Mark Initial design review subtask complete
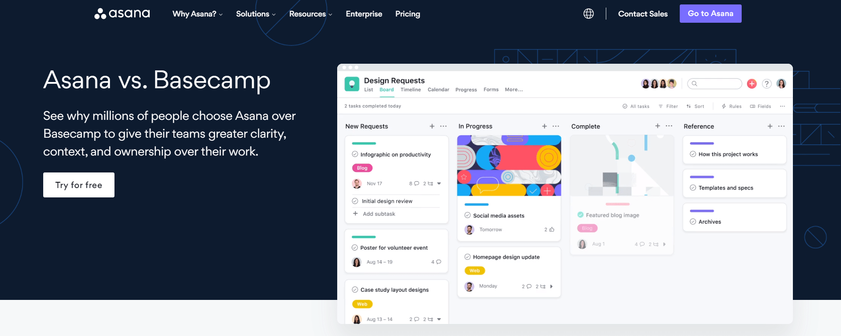The image size is (841, 336). click(x=355, y=201)
